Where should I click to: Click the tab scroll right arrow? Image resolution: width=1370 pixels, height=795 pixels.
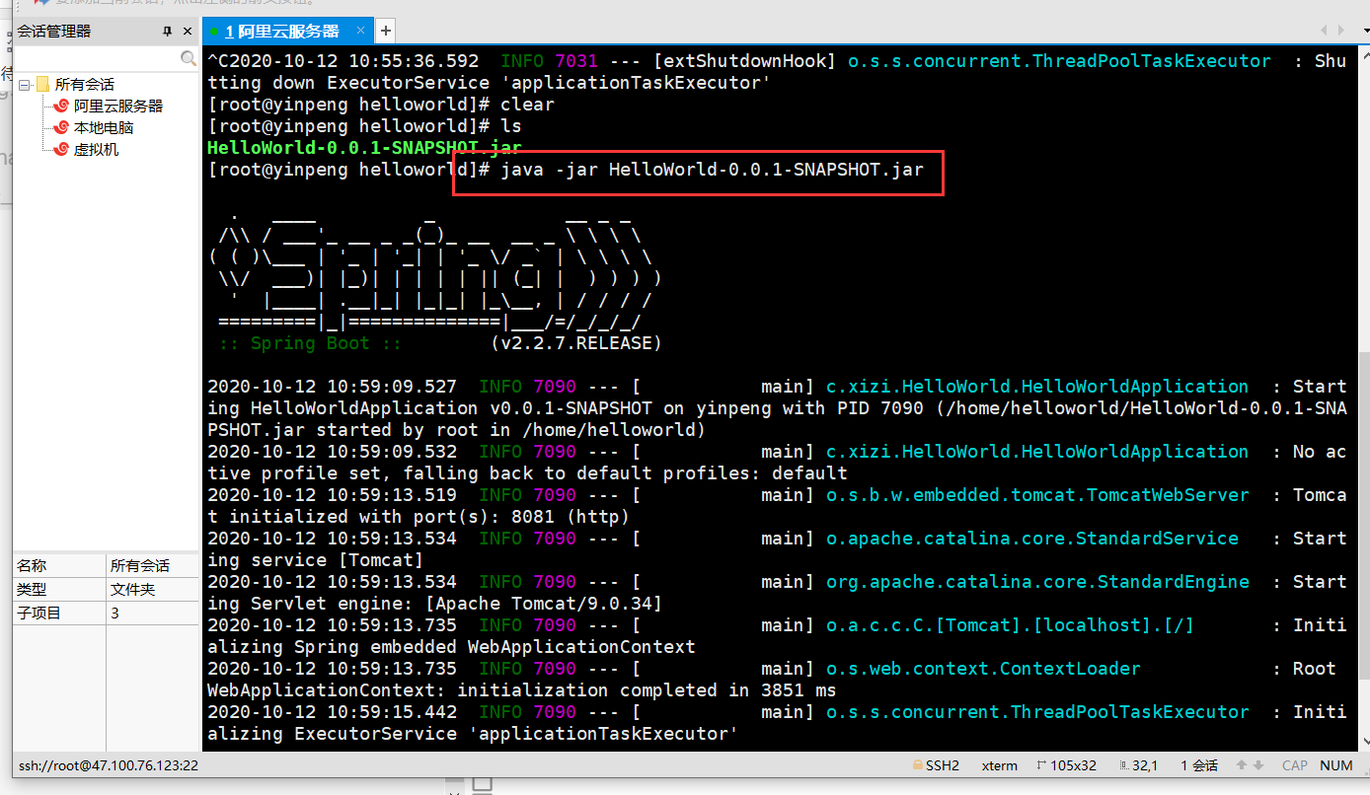click(1340, 32)
